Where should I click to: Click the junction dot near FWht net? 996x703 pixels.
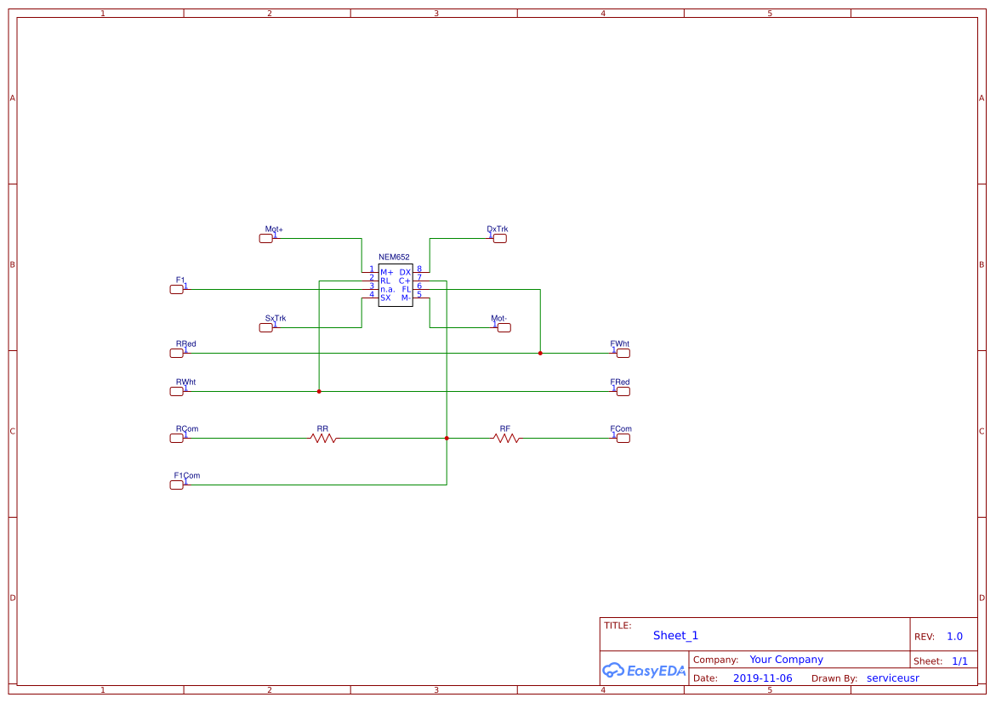(539, 353)
